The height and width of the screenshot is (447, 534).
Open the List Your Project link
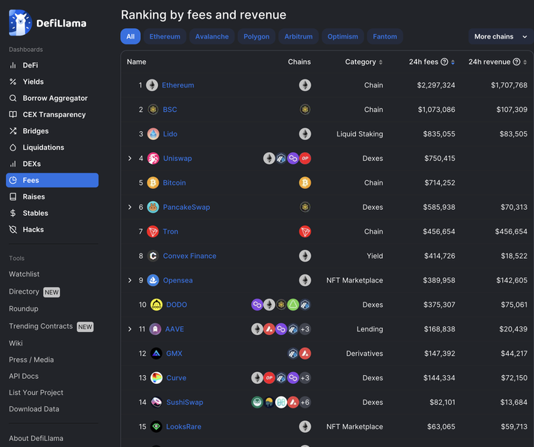coord(36,393)
